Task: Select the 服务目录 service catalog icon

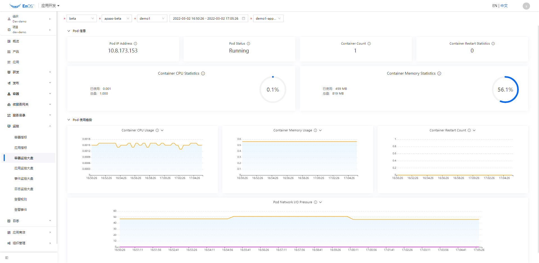Action: coord(9,115)
